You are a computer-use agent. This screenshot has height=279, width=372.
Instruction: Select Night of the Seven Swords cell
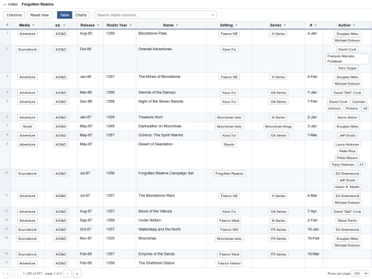tap(171, 105)
